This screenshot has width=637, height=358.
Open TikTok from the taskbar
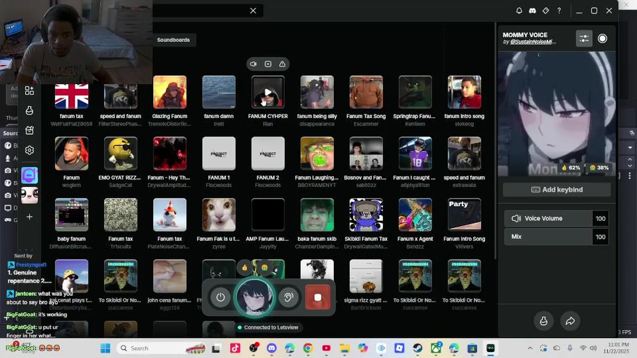point(235,348)
